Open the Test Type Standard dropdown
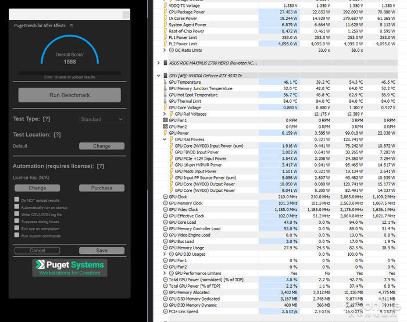This screenshot has height=322, width=407. [x=102, y=119]
